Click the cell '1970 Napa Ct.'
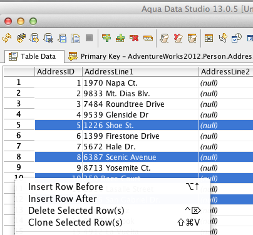Viewport: 253px width, 235px height. (140, 83)
